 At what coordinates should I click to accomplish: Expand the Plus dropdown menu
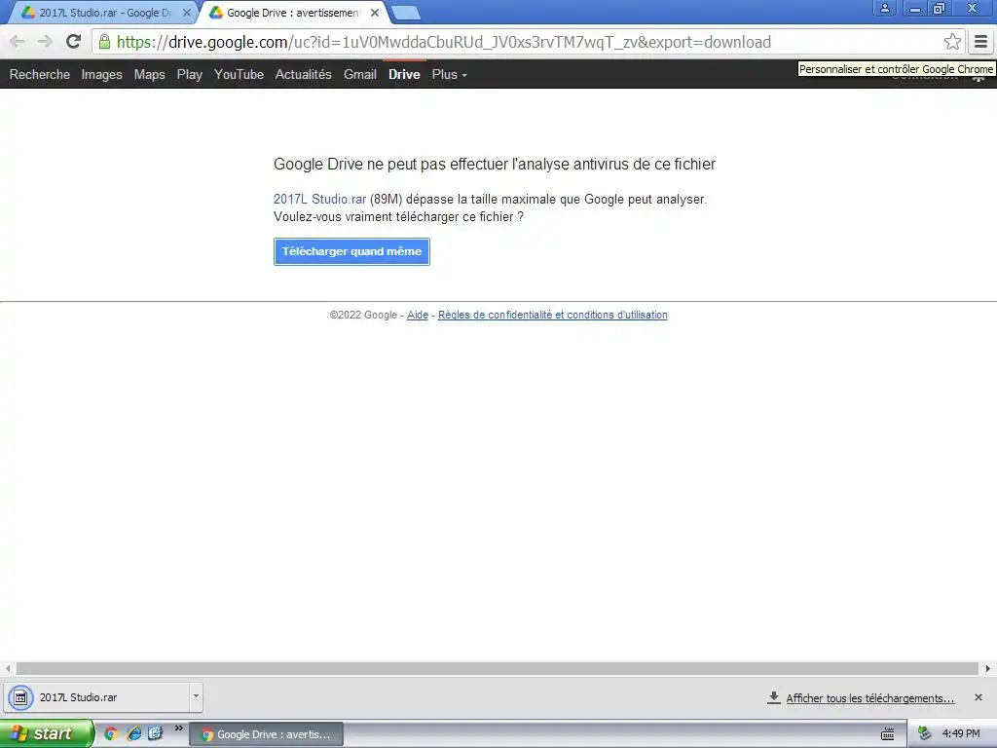pyautogui.click(x=450, y=74)
